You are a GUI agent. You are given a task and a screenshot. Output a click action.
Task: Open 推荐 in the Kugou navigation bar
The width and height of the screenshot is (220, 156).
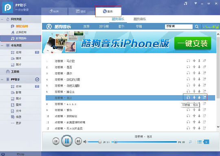coord(86,27)
